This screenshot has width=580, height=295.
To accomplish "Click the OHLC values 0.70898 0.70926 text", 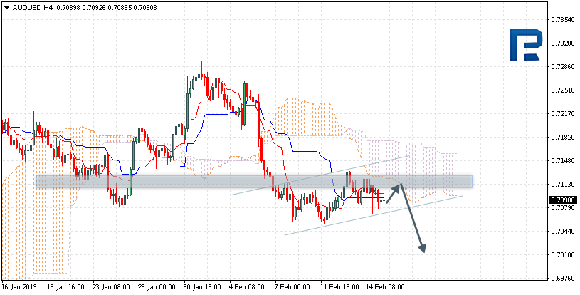I will click(80, 7).
